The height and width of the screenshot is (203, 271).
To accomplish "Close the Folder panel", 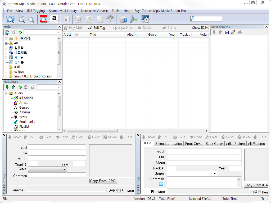I will (x=60, y=27).
